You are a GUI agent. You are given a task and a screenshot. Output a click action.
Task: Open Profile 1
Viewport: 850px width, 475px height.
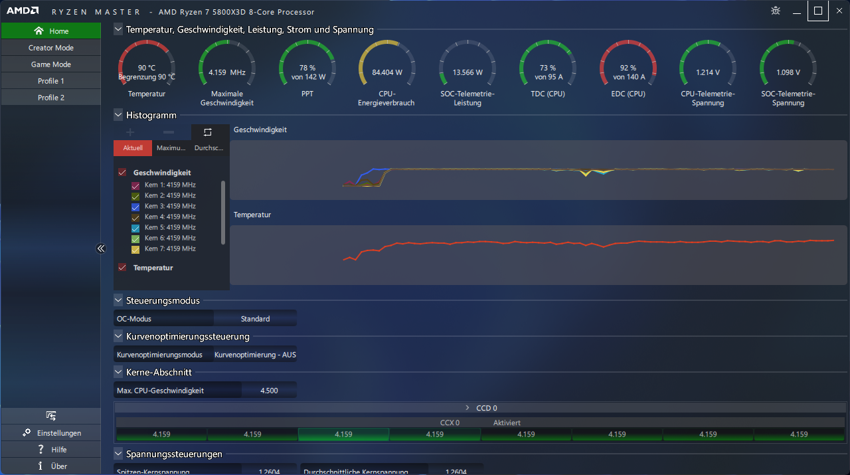pos(51,81)
